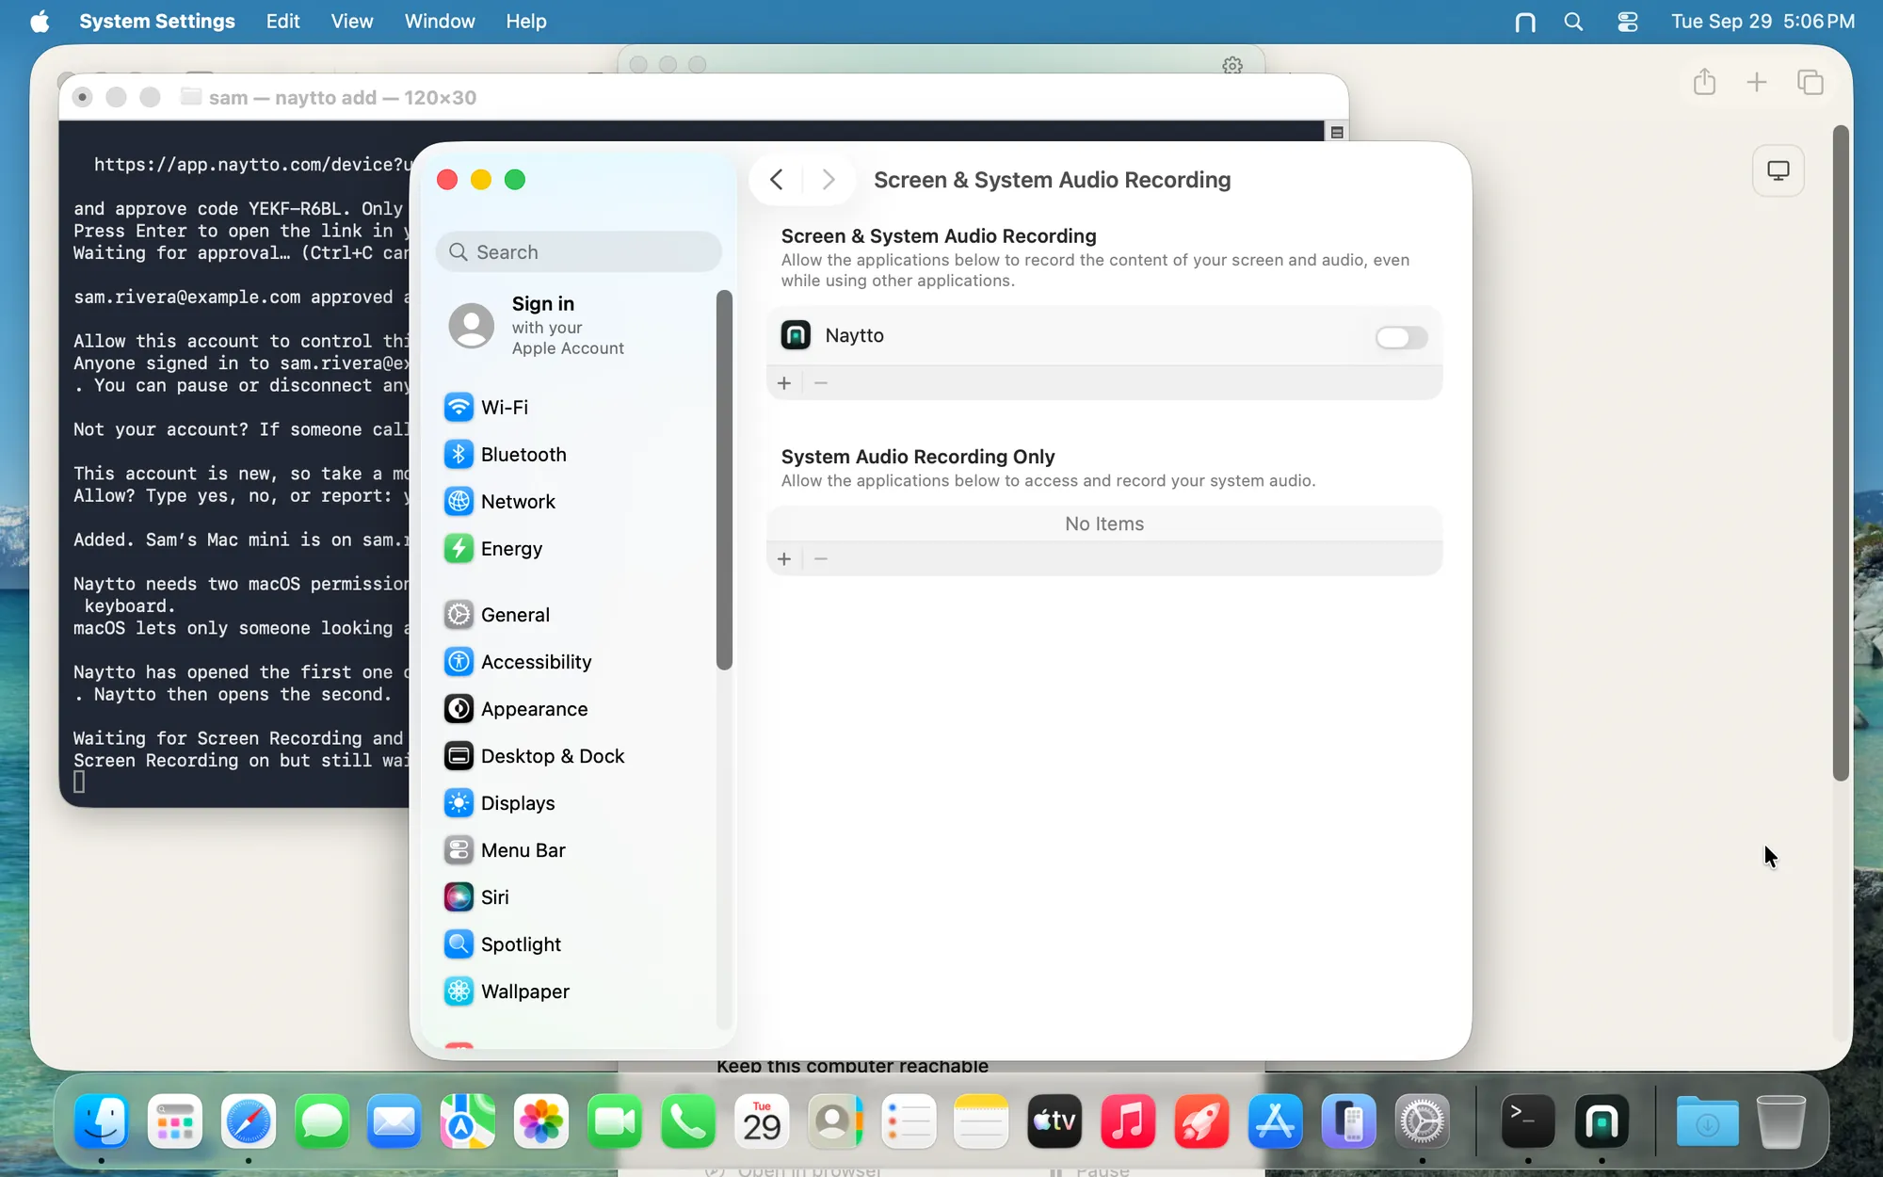Click the tab overview icon in background window
This screenshot has width=1883, height=1177.
point(1811,82)
